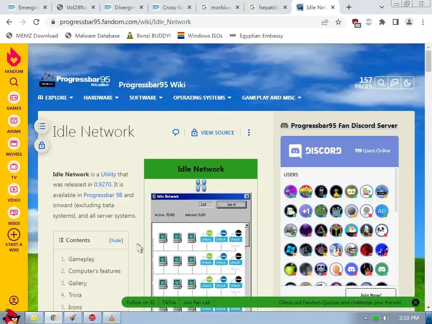Dismiss the green Fandom Quizzes banner

416,302
